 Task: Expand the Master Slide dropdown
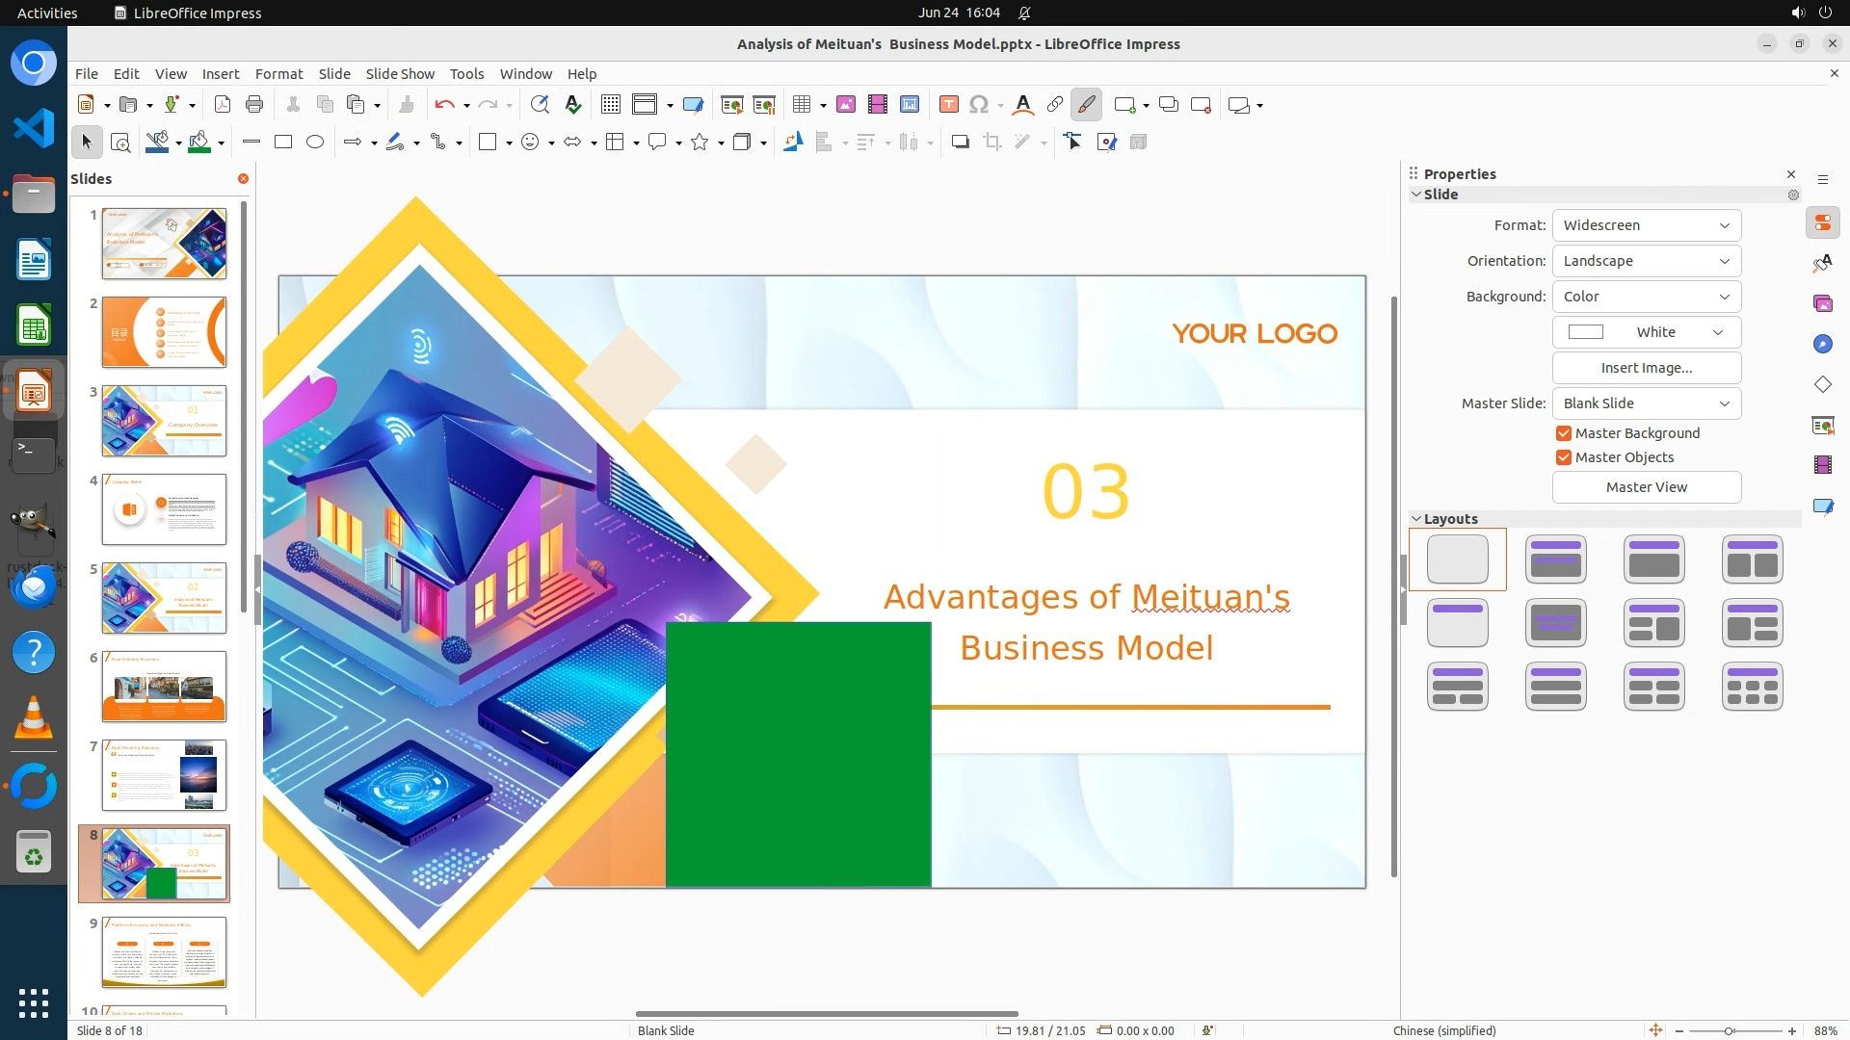(x=1646, y=403)
